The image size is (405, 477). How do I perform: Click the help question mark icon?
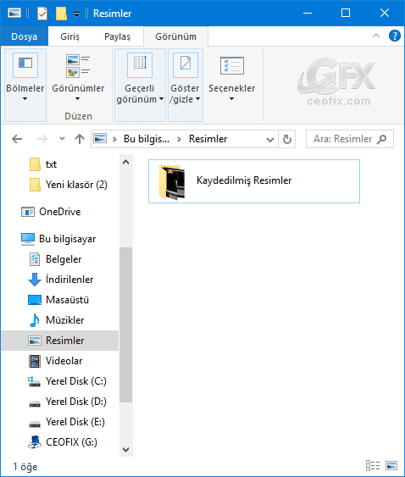394,36
